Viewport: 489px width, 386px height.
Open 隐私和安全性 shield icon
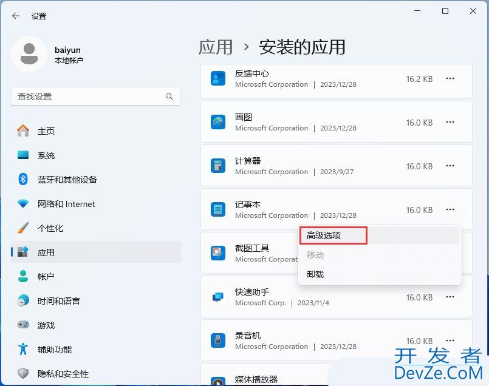[23, 373]
